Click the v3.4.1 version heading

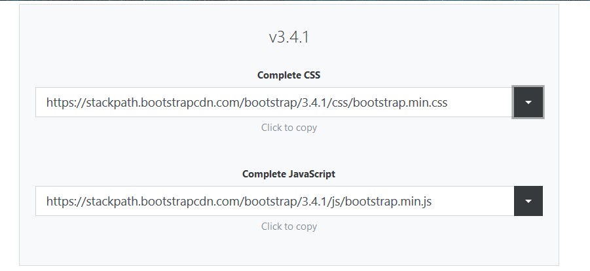click(289, 37)
